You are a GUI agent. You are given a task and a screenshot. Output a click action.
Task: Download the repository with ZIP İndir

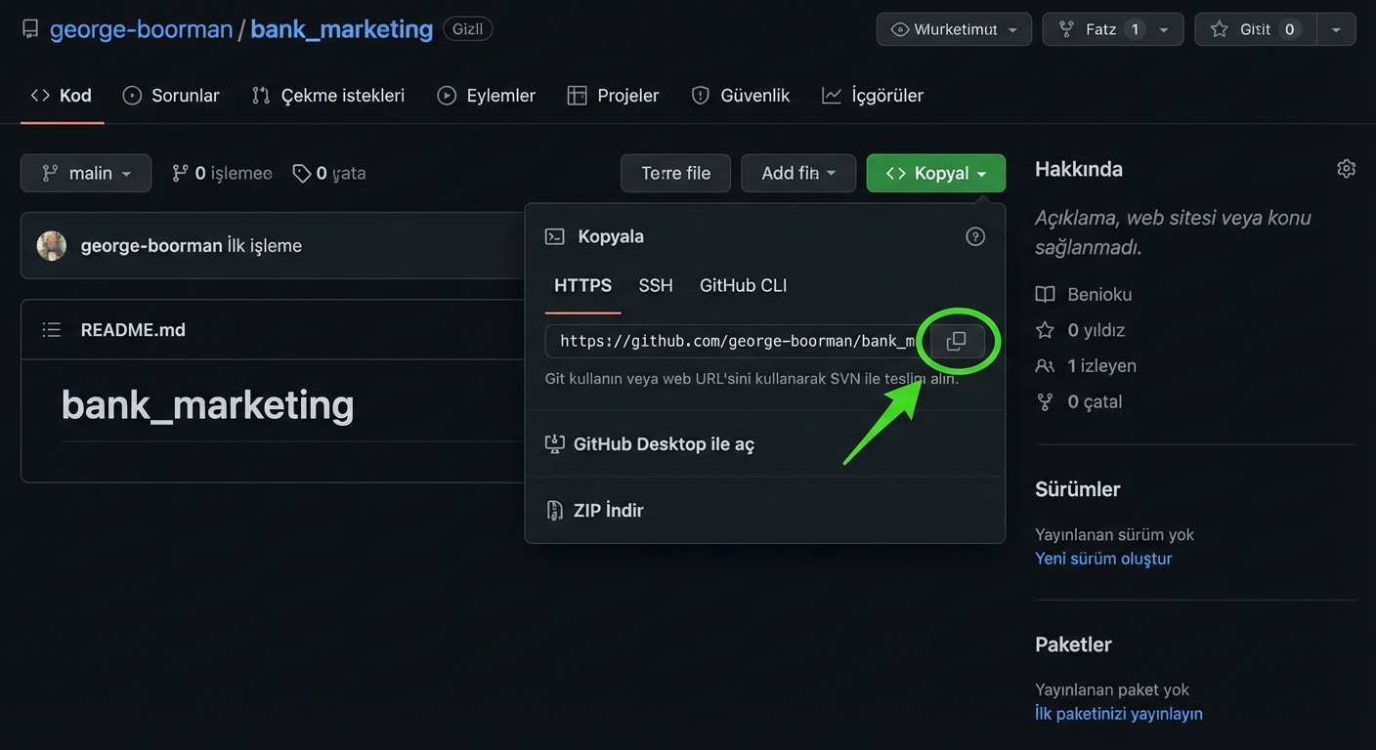(x=608, y=509)
